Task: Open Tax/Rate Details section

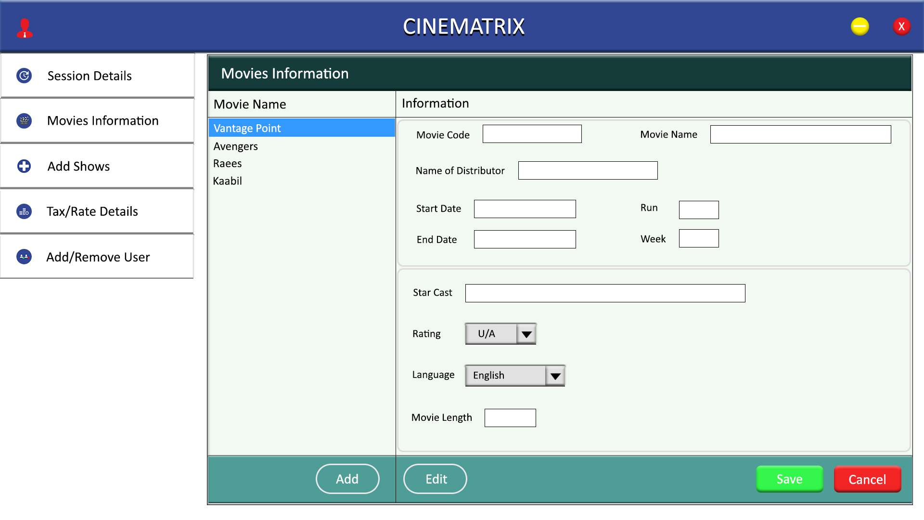Action: (97, 211)
